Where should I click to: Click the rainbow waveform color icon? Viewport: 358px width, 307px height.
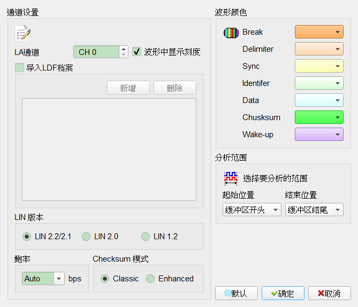(231, 33)
